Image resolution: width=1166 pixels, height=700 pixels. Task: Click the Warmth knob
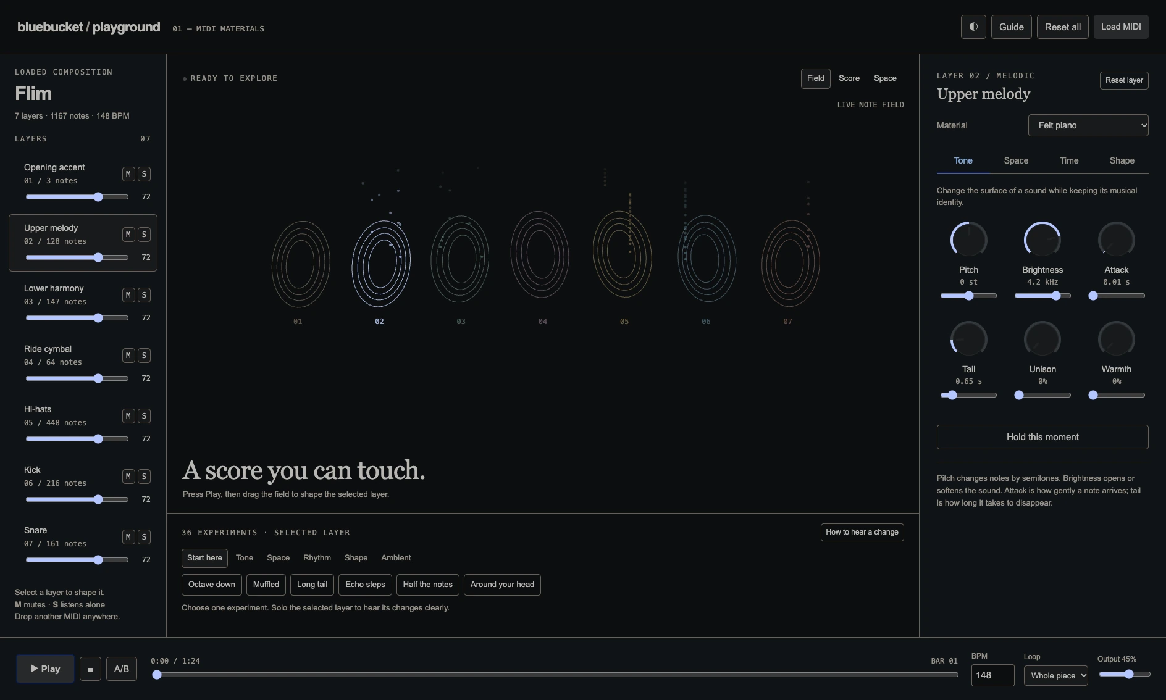(x=1117, y=339)
